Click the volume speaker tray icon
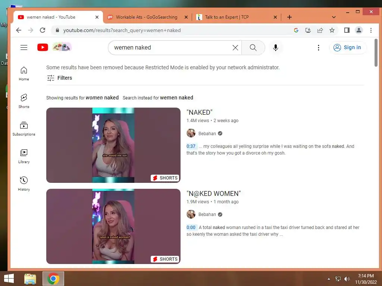Viewport: 382px width, 286px height. [347, 279]
